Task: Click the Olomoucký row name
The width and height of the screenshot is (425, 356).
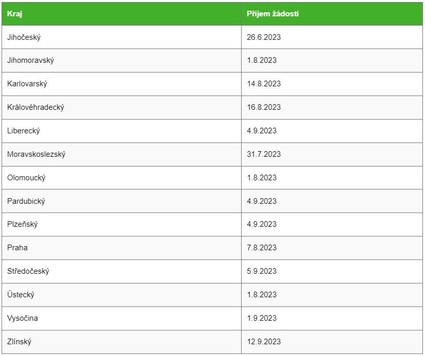Action: [26, 178]
